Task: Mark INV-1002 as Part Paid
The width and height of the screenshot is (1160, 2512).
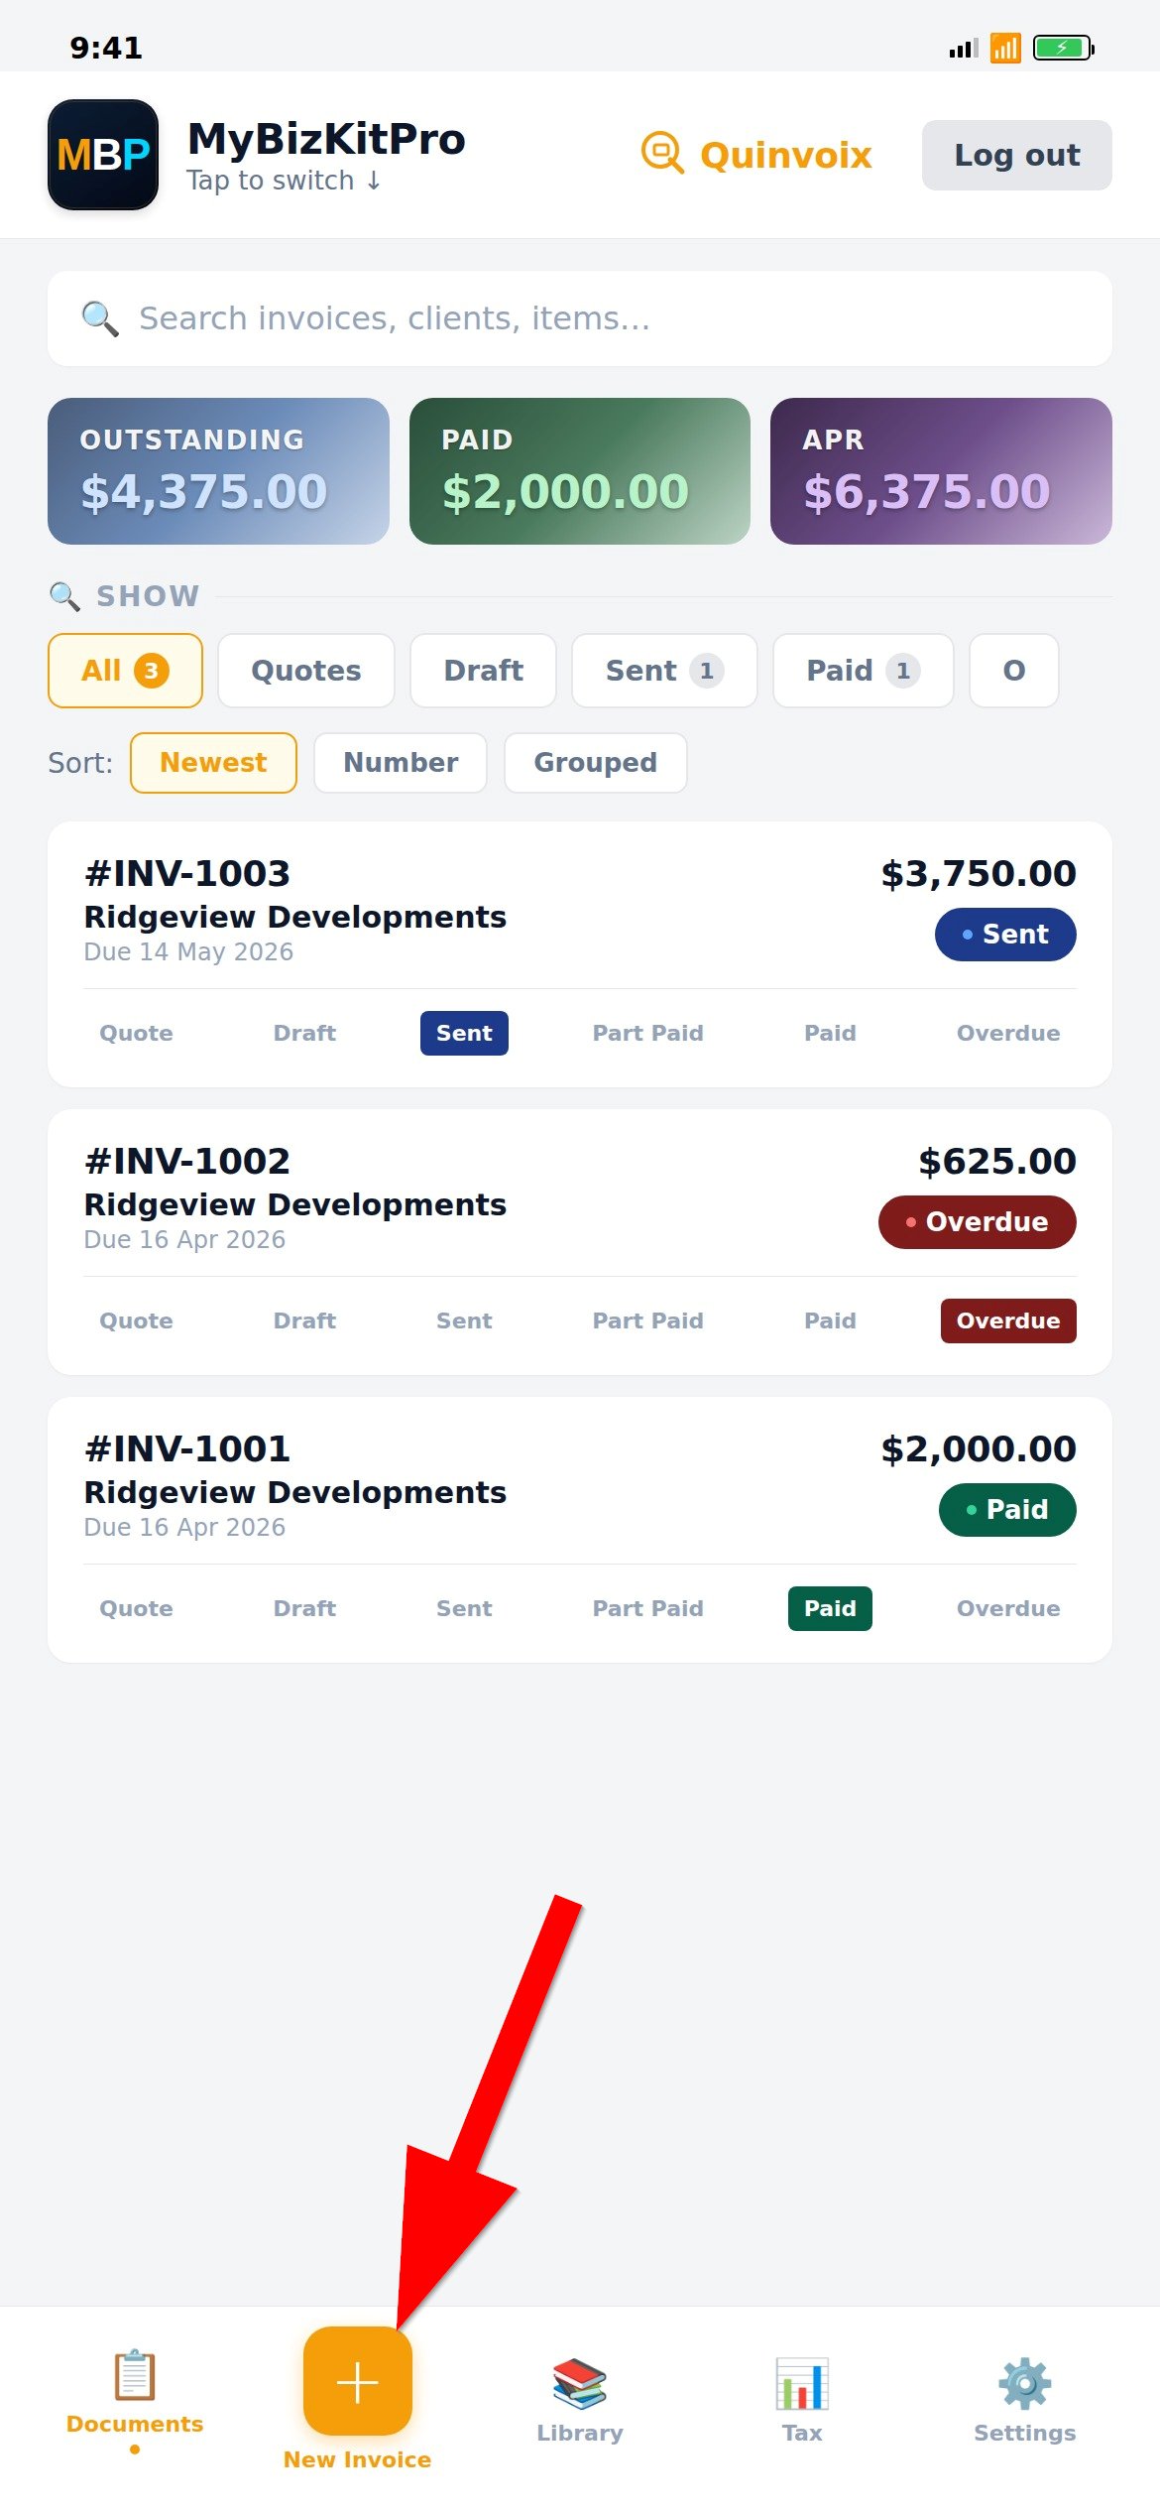Action: tap(647, 1320)
